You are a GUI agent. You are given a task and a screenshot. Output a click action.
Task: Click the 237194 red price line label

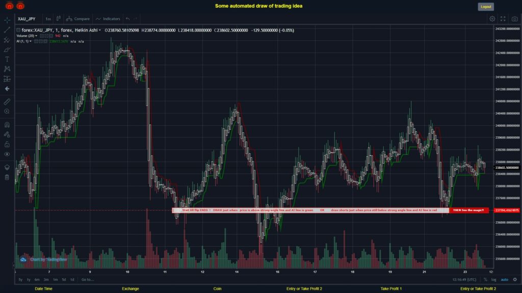click(x=507, y=210)
